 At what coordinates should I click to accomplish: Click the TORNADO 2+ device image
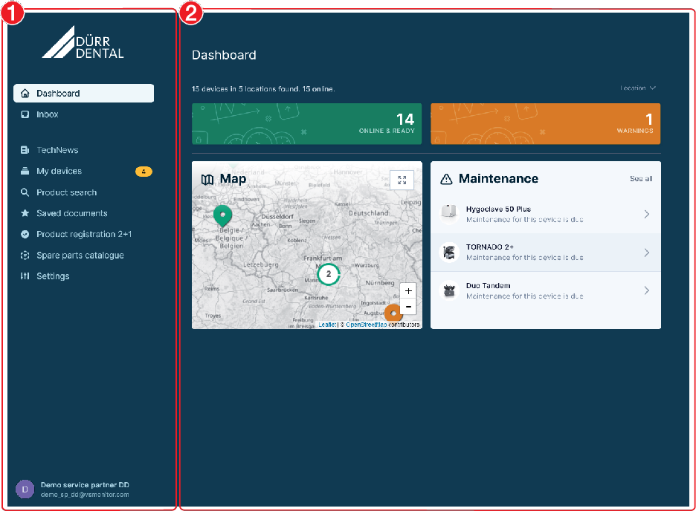click(448, 253)
